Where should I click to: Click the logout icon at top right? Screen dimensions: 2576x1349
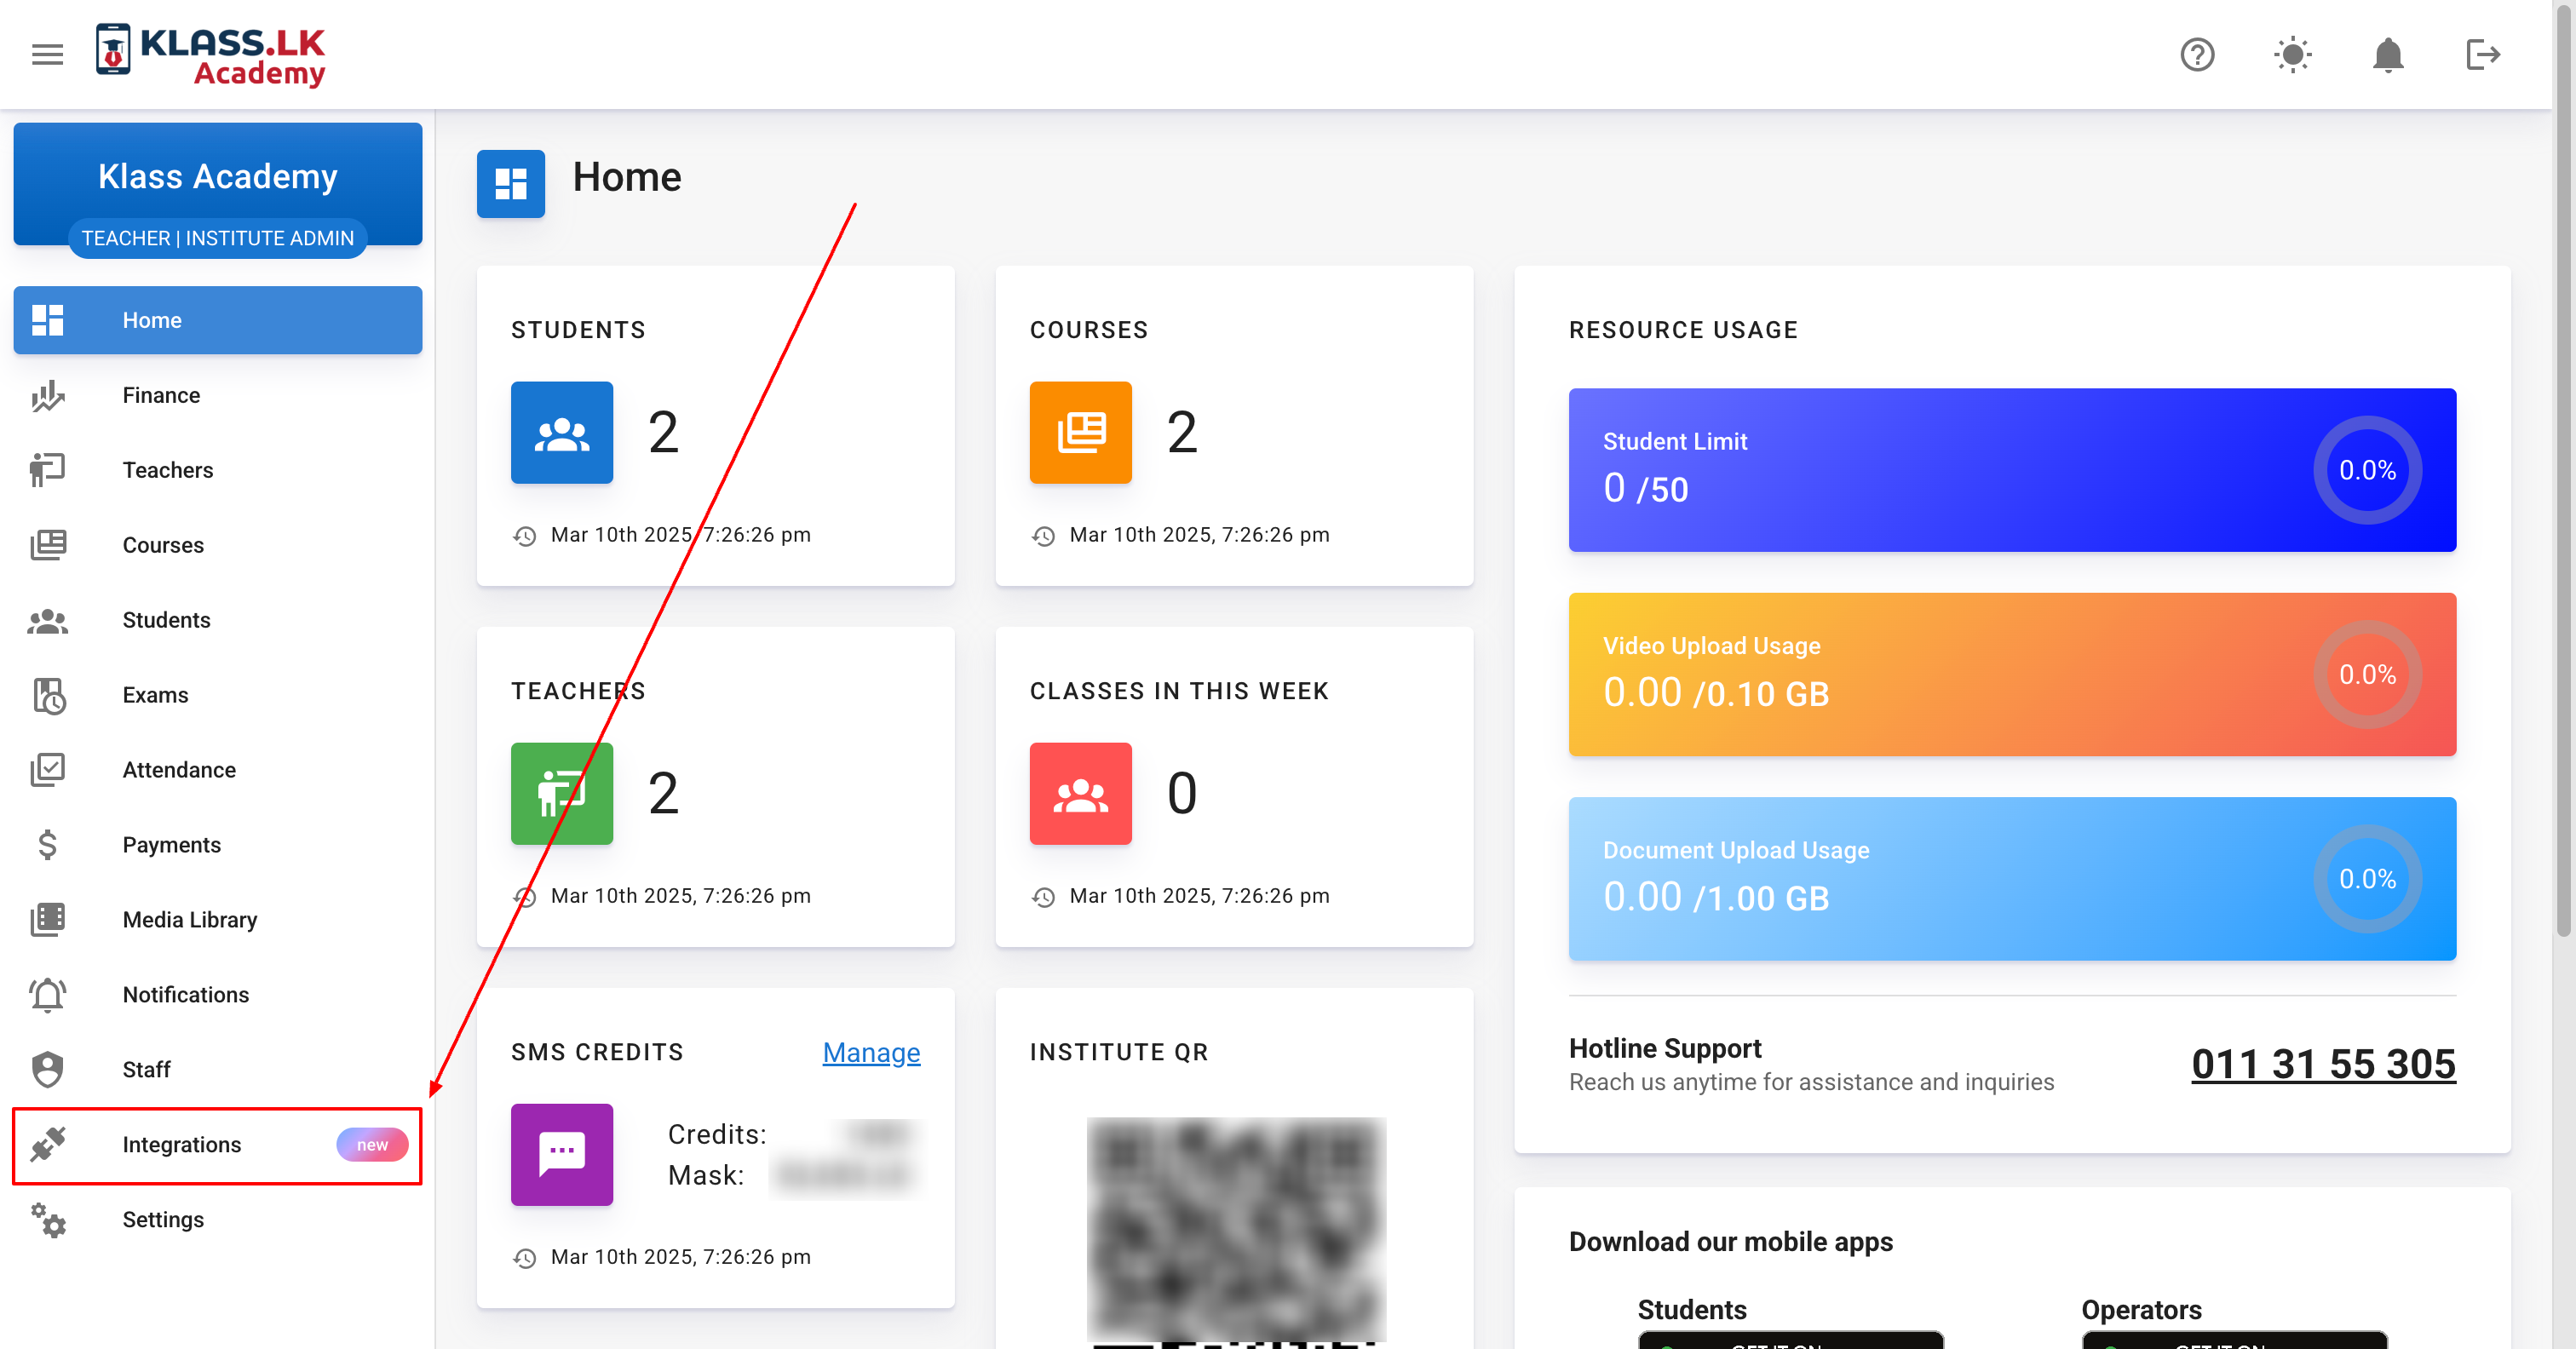(x=2483, y=54)
